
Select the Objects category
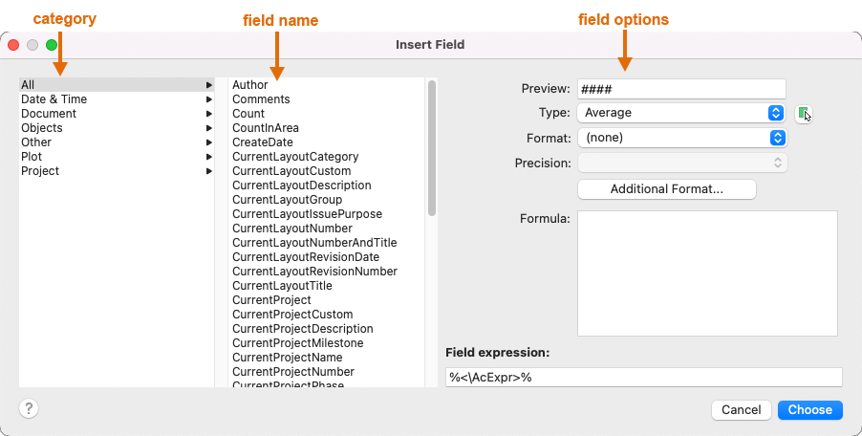point(42,128)
